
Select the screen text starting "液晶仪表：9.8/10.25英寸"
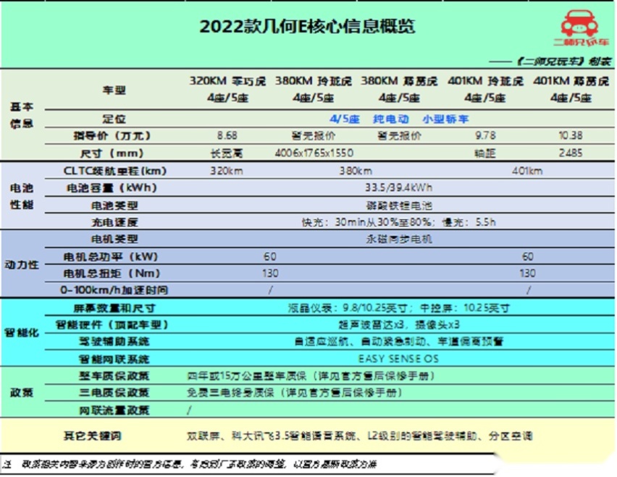pyautogui.click(x=398, y=308)
